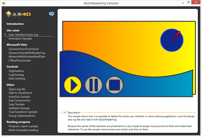Click the gray Pause button
Viewport: 202px width, 137px height.
click(x=94, y=85)
